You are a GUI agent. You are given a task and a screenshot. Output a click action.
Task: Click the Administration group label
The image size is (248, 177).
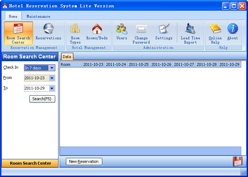[158, 47]
